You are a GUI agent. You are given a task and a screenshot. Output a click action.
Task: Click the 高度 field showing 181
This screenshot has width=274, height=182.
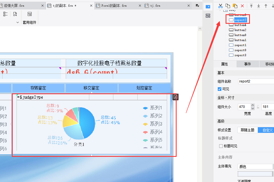268,107
